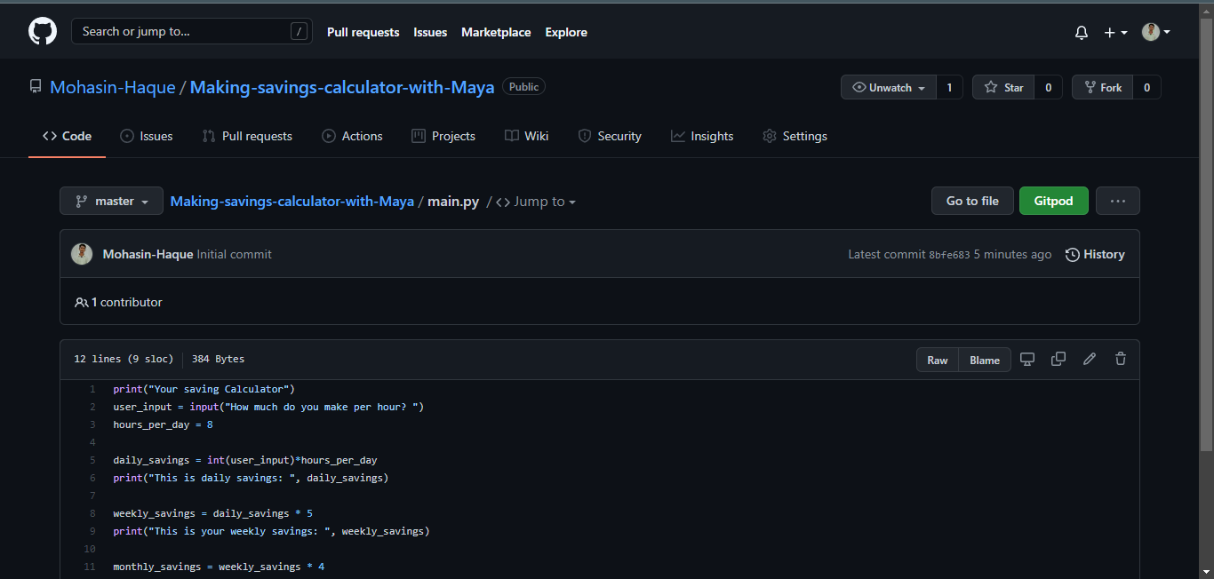Open the Blame view
1214x579 pixels.
(985, 360)
